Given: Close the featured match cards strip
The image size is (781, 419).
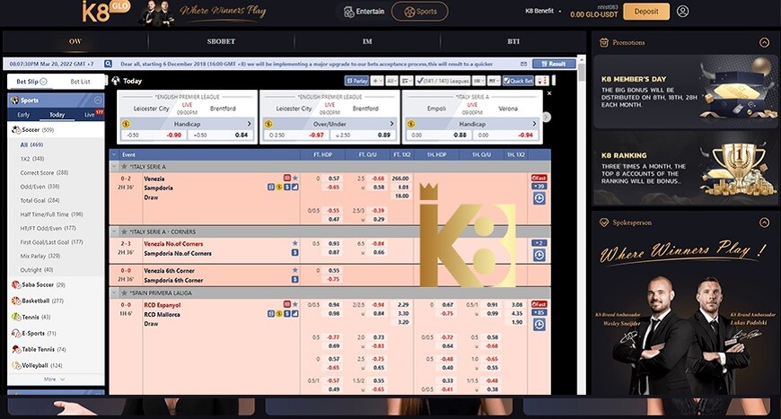Looking at the screenshot, I should click(x=549, y=93).
